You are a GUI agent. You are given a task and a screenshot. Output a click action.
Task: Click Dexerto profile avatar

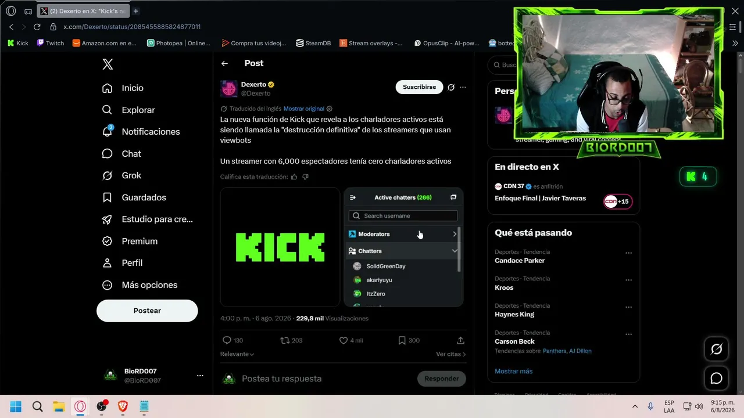[228, 89]
